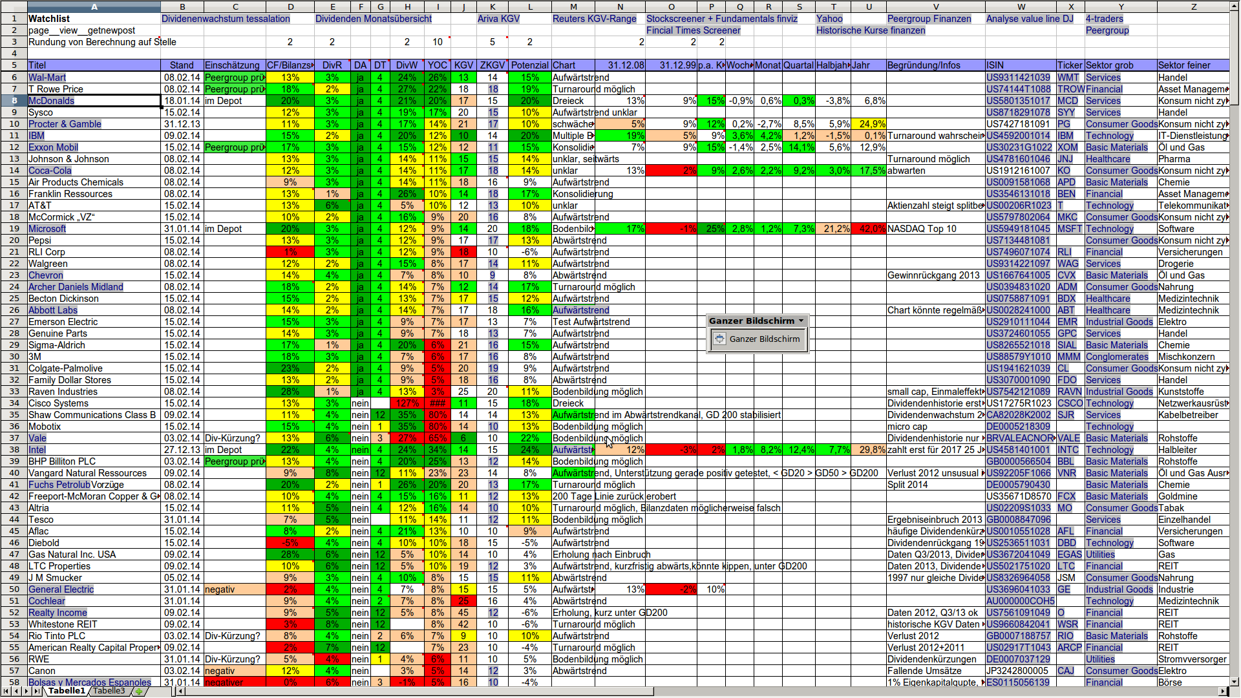The height and width of the screenshot is (698, 1241).
Task: Go to first sheet tab arrow
Action: [x=6, y=692]
